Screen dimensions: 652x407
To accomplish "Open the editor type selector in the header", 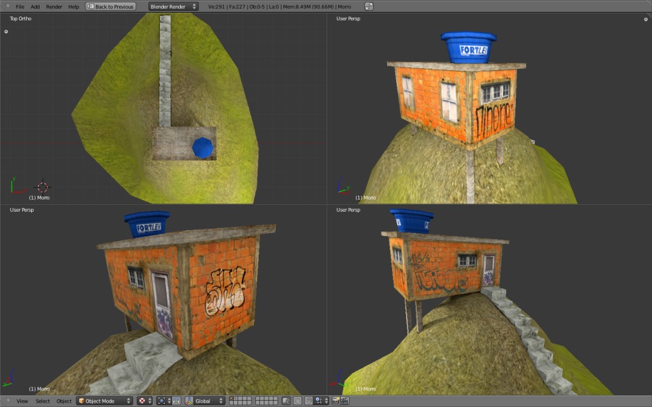I will pos(8,6).
